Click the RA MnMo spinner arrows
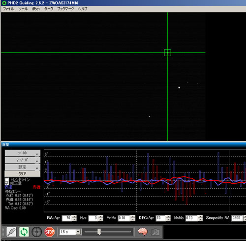246x241 pixels. click(x=133, y=218)
